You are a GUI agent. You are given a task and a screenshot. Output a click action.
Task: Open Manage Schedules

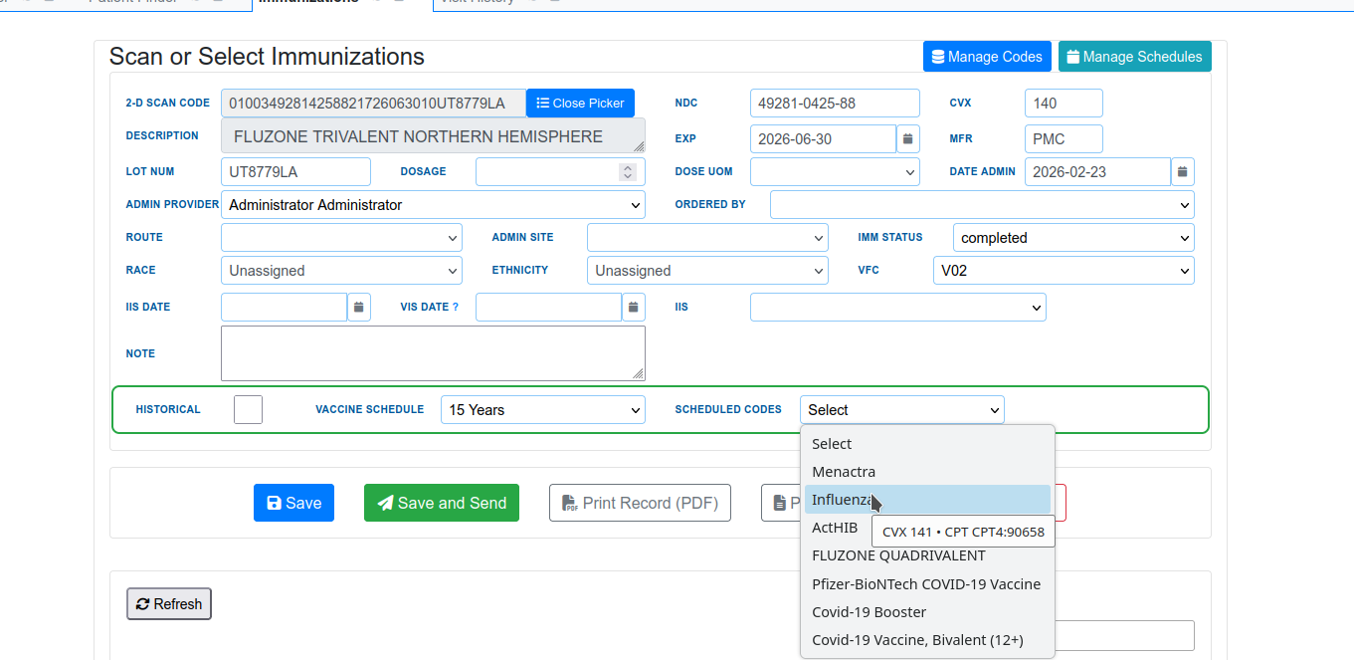click(1134, 57)
